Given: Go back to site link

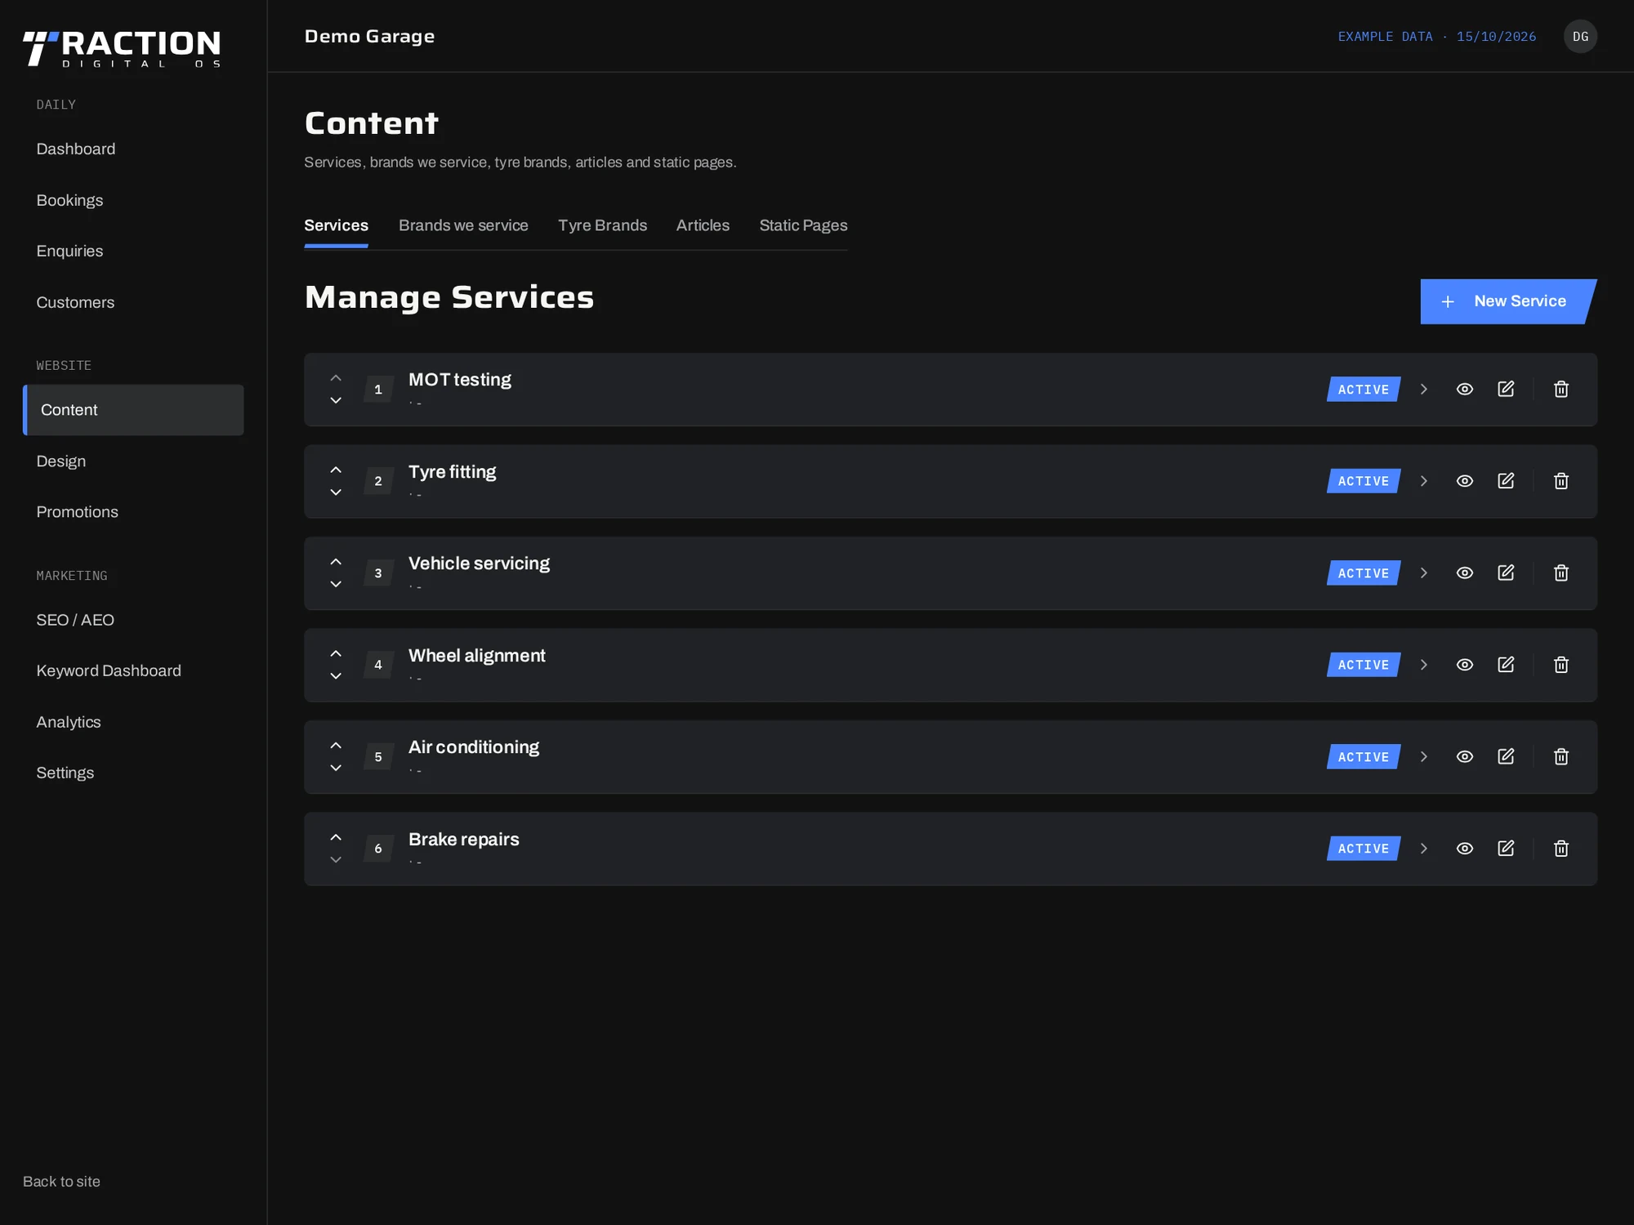Looking at the screenshot, I should point(61,1181).
